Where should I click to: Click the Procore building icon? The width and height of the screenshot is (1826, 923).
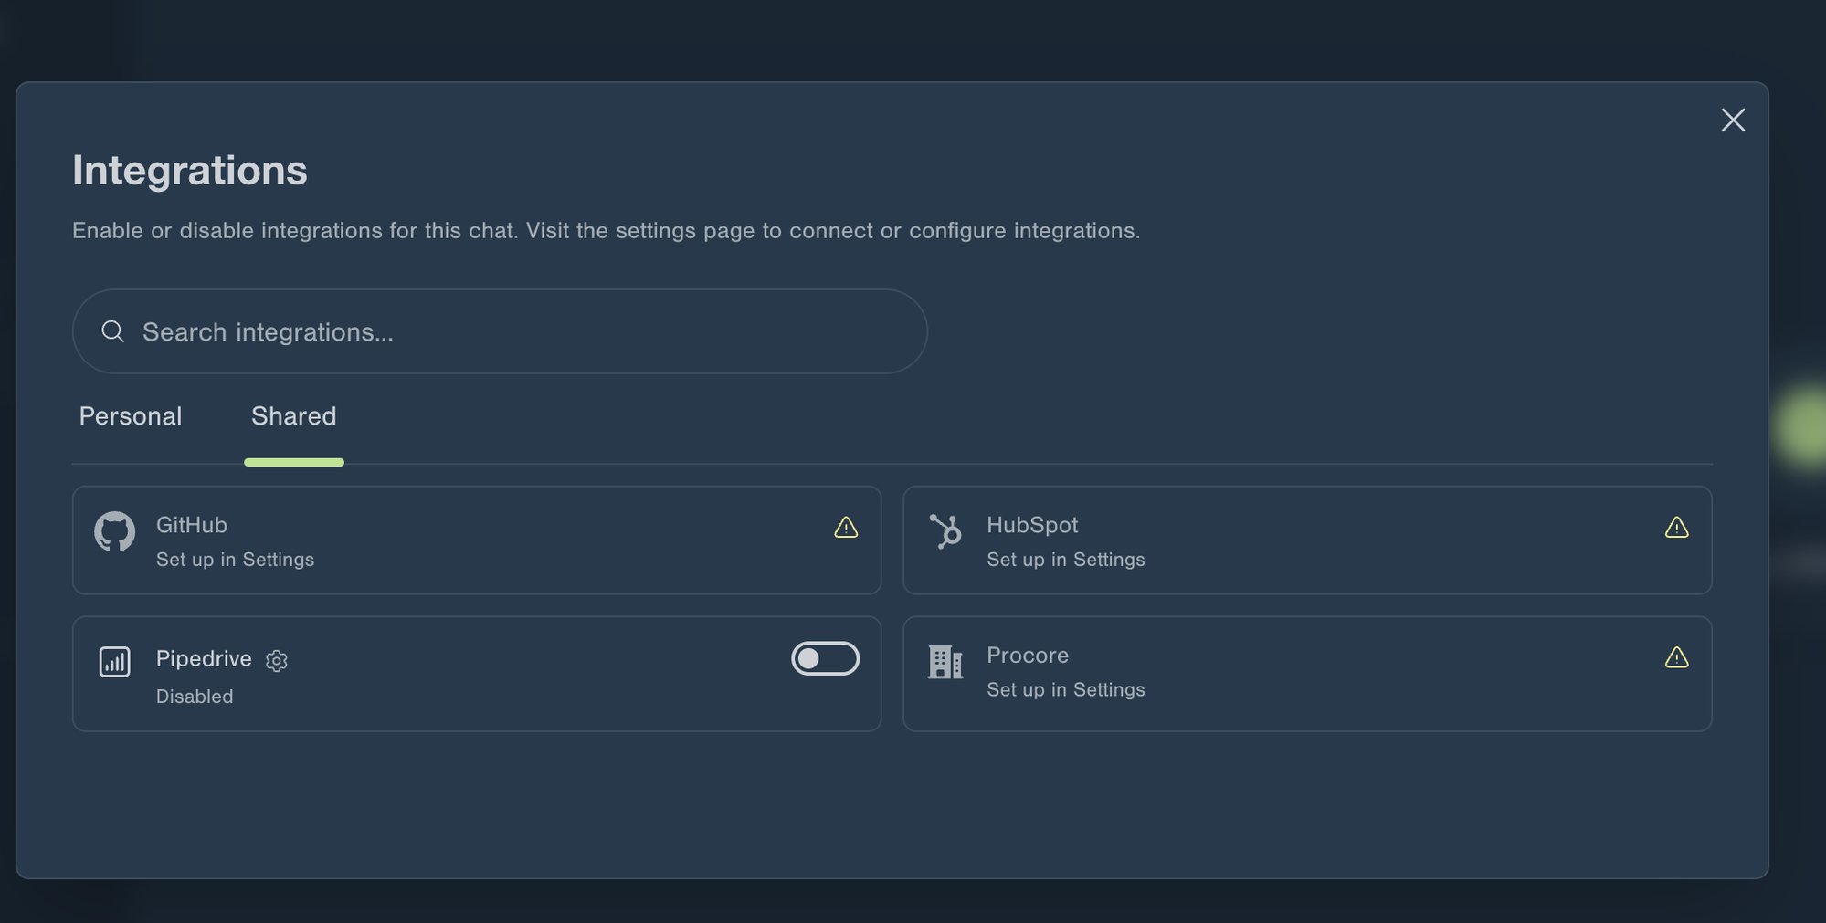pos(945,661)
